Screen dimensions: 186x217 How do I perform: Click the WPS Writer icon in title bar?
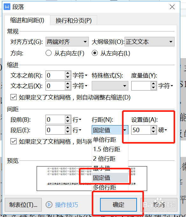7,7
